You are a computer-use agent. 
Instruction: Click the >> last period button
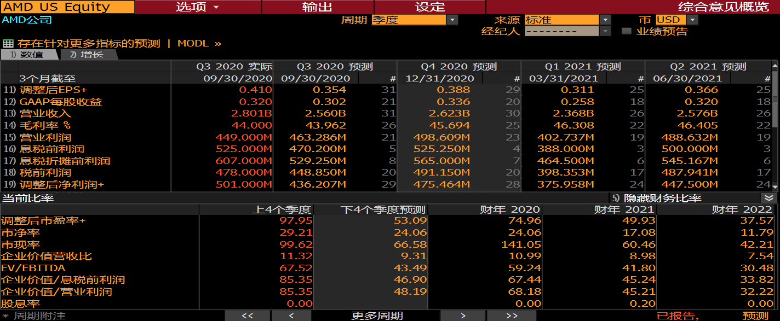512,316
